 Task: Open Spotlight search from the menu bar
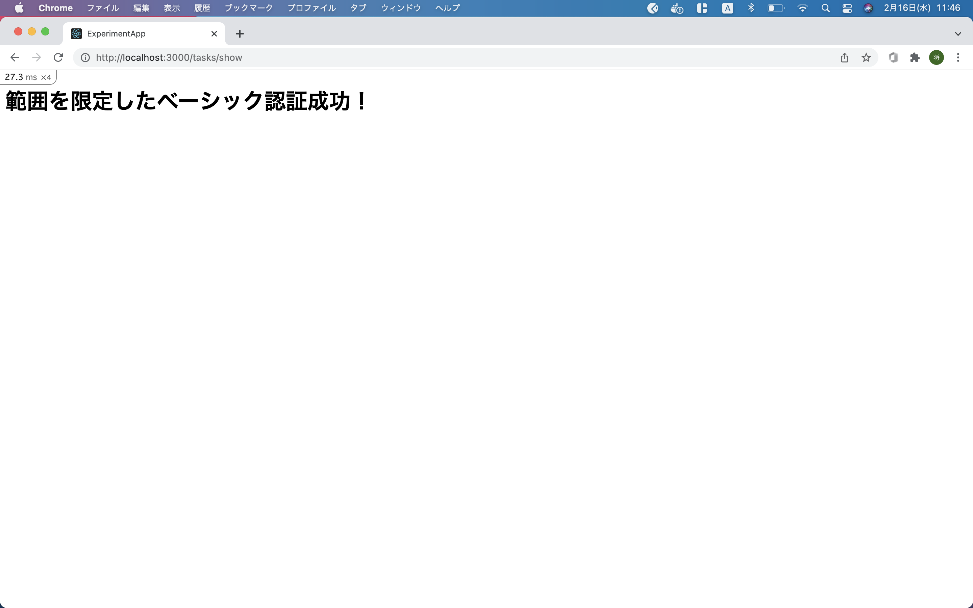coord(825,8)
